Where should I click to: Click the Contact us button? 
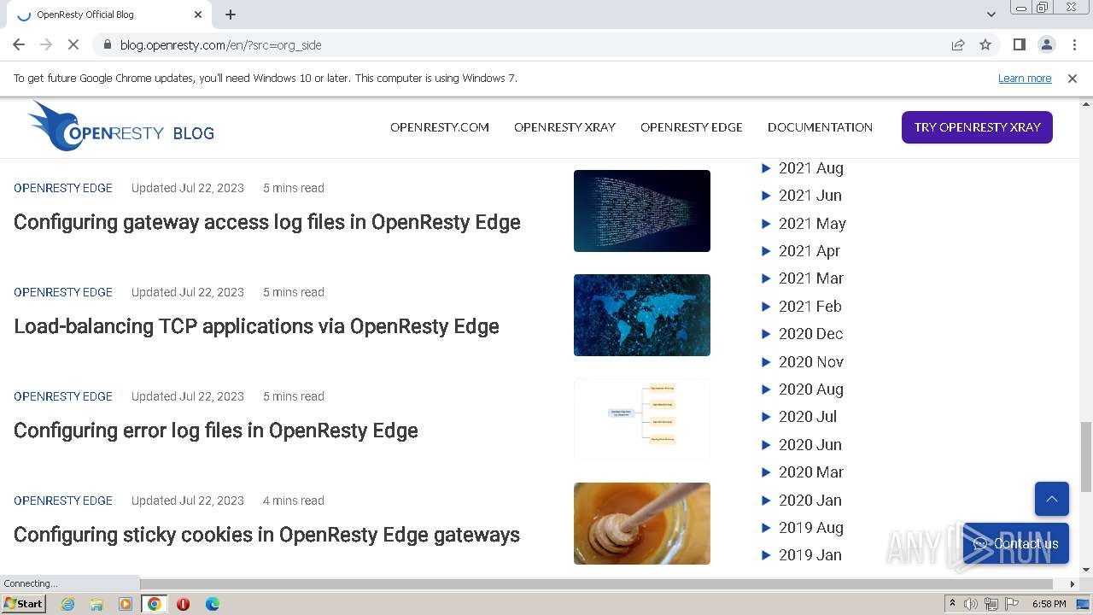coord(1016,543)
